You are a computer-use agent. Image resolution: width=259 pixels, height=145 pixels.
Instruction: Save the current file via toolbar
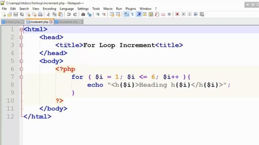pyautogui.click(x=16, y=14)
